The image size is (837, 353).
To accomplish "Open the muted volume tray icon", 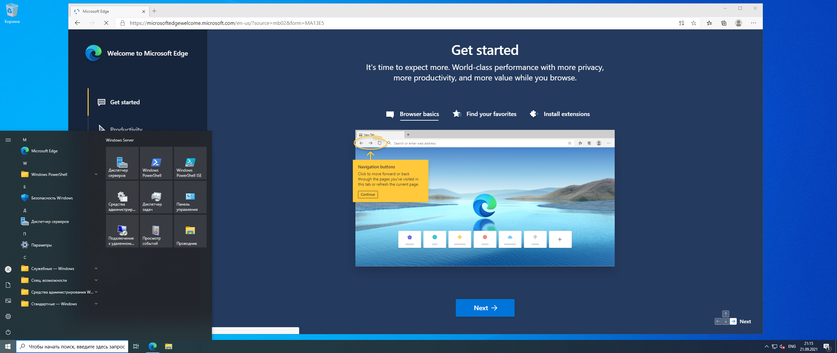I will click(782, 346).
